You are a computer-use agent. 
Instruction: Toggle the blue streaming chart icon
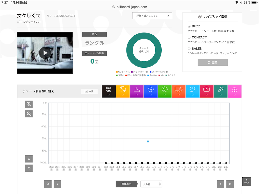point(151,91)
